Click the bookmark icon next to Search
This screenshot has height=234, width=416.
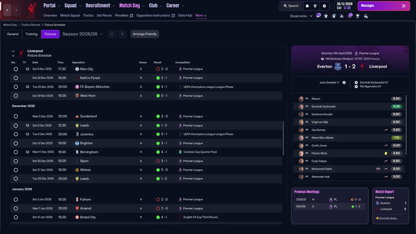pos(307,6)
